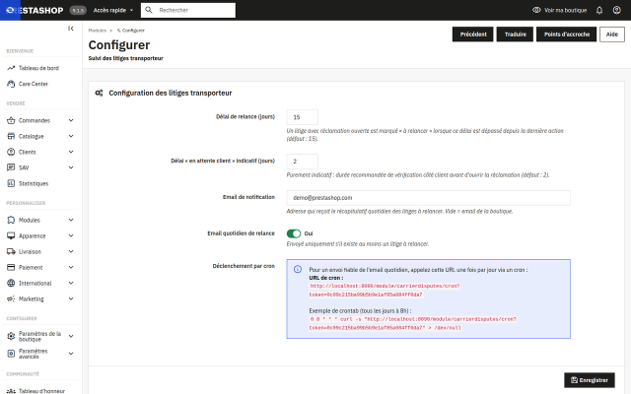Viewport: 631px width, 394px height.
Task: Click the Marketing megaphone icon
Action: coord(11,298)
